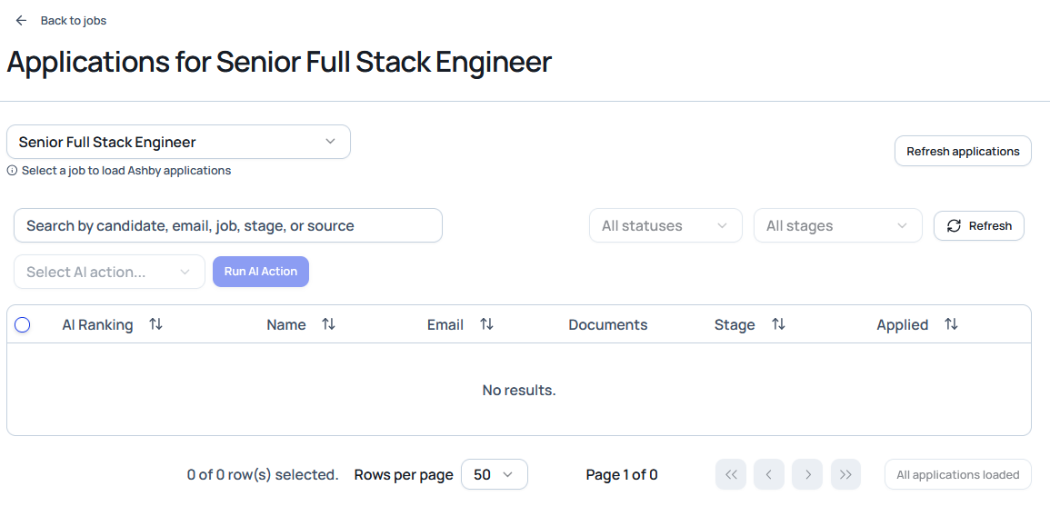The image size is (1050, 516).
Task: Go to the next page button
Action: pos(807,474)
